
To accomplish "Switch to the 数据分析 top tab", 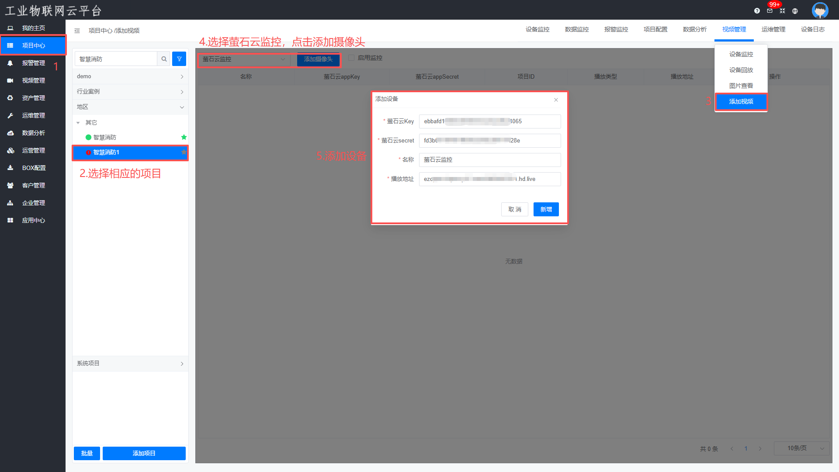I will (x=694, y=29).
